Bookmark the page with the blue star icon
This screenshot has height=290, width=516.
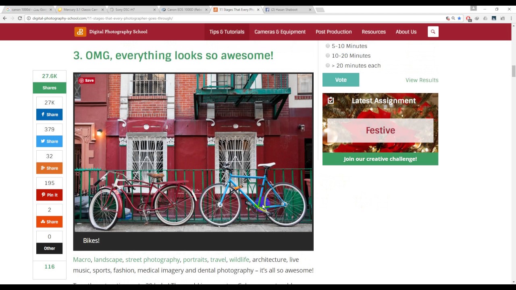459,18
